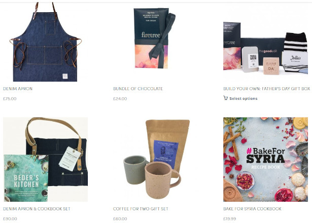
Task: Click the shopping cart icon beside Select options
Action: (225, 98)
